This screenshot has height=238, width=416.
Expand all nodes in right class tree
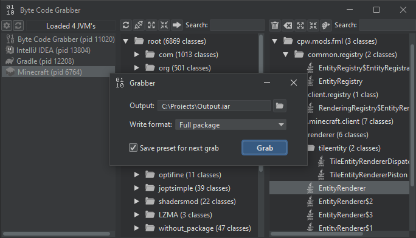(300, 25)
